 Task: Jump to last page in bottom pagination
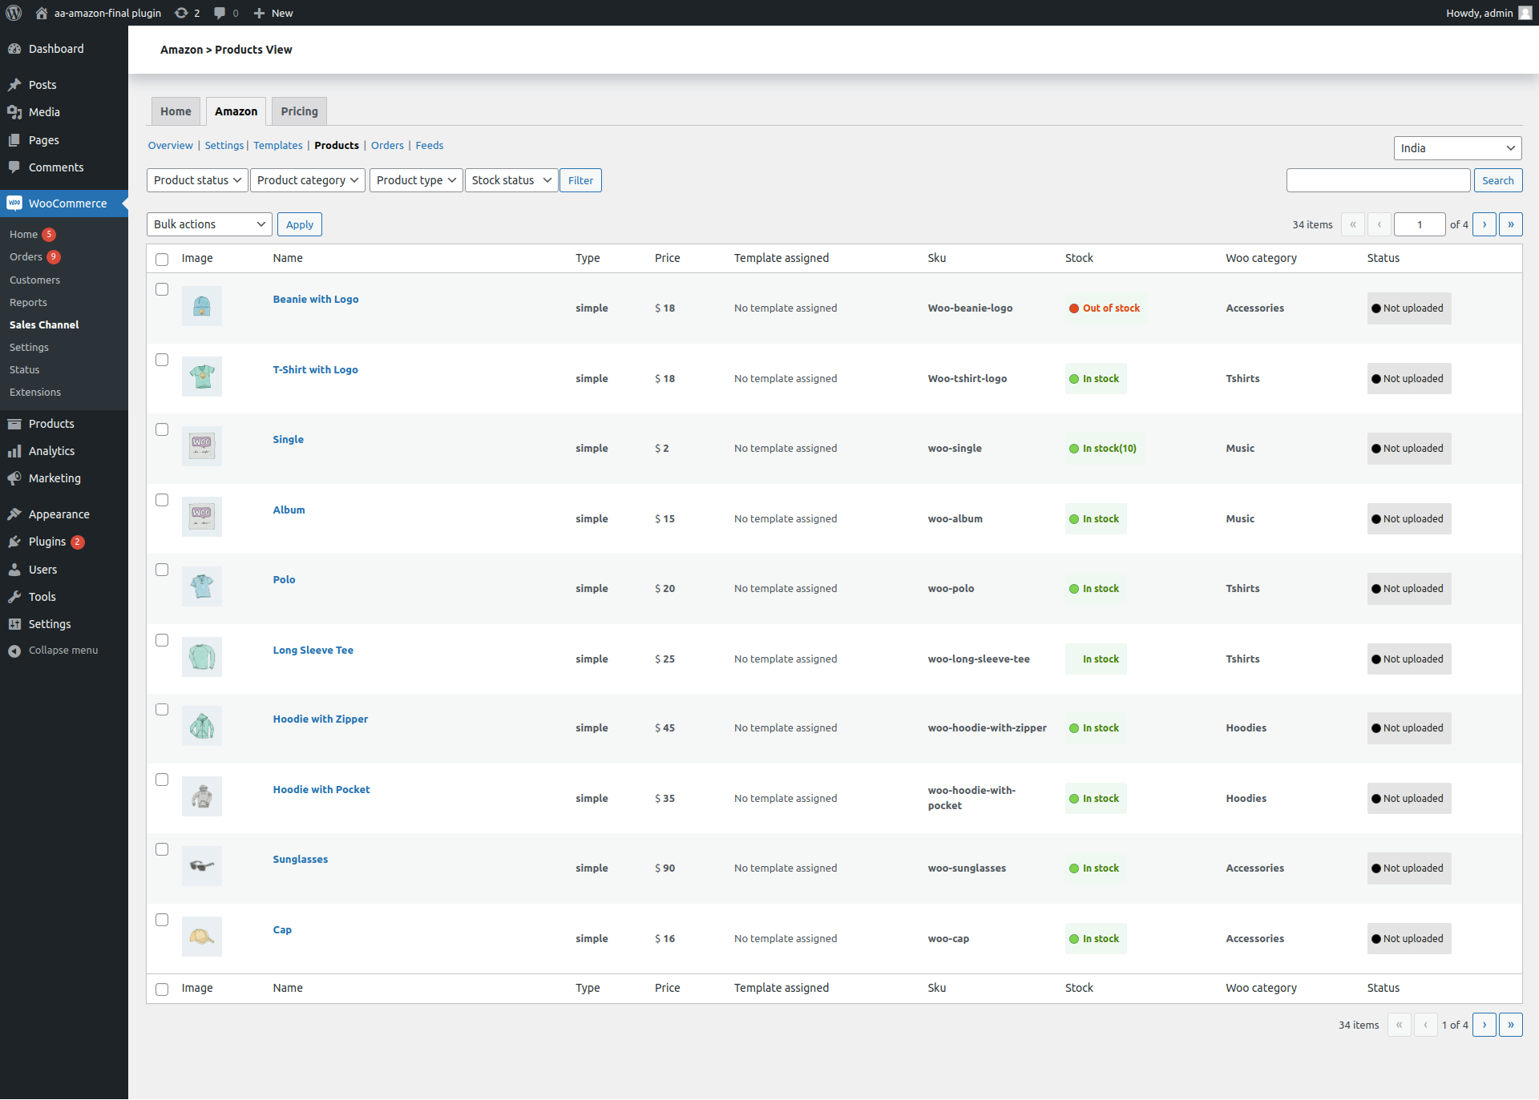coord(1511,1025)
